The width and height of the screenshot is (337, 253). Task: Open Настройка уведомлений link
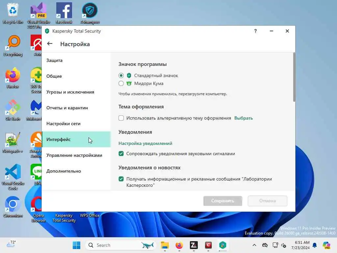[145, 143]
